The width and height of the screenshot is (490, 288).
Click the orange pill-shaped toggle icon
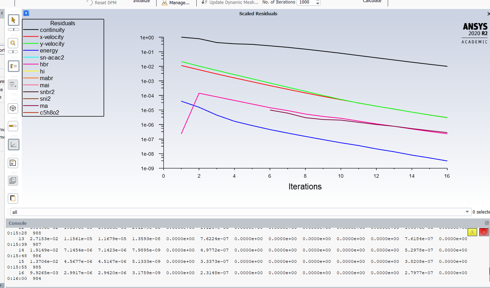pos(13,126)
